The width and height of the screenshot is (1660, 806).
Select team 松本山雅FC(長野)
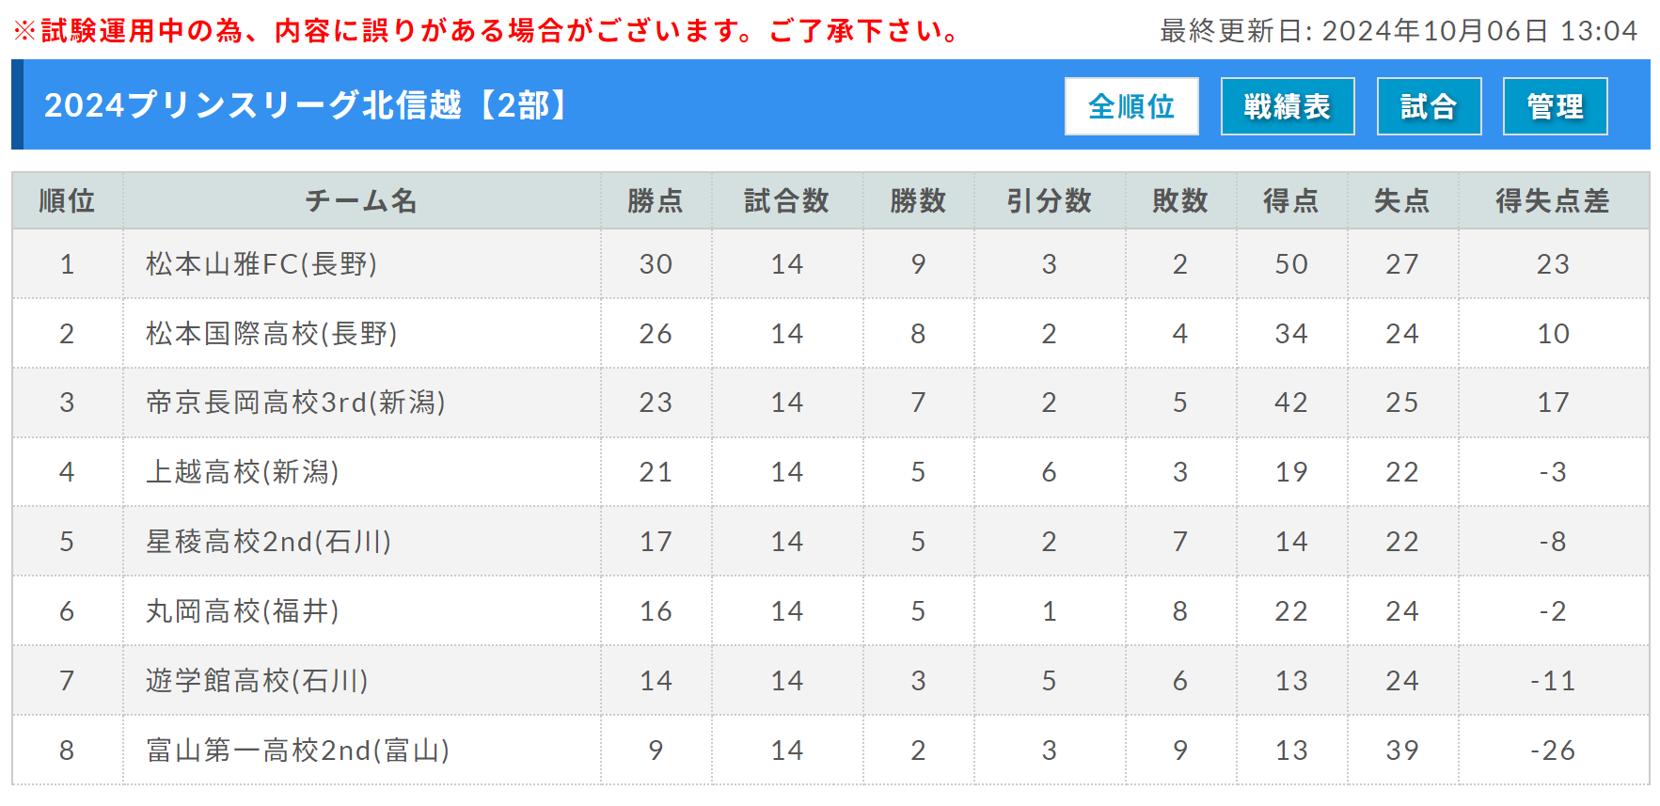[261, 264]
